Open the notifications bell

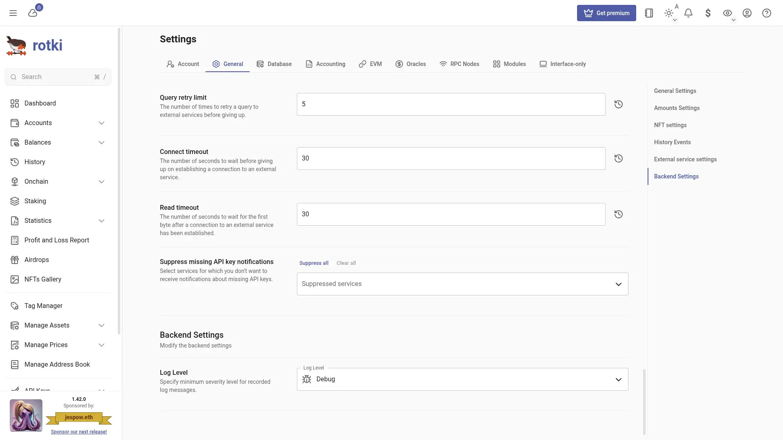tap(688, 13)
